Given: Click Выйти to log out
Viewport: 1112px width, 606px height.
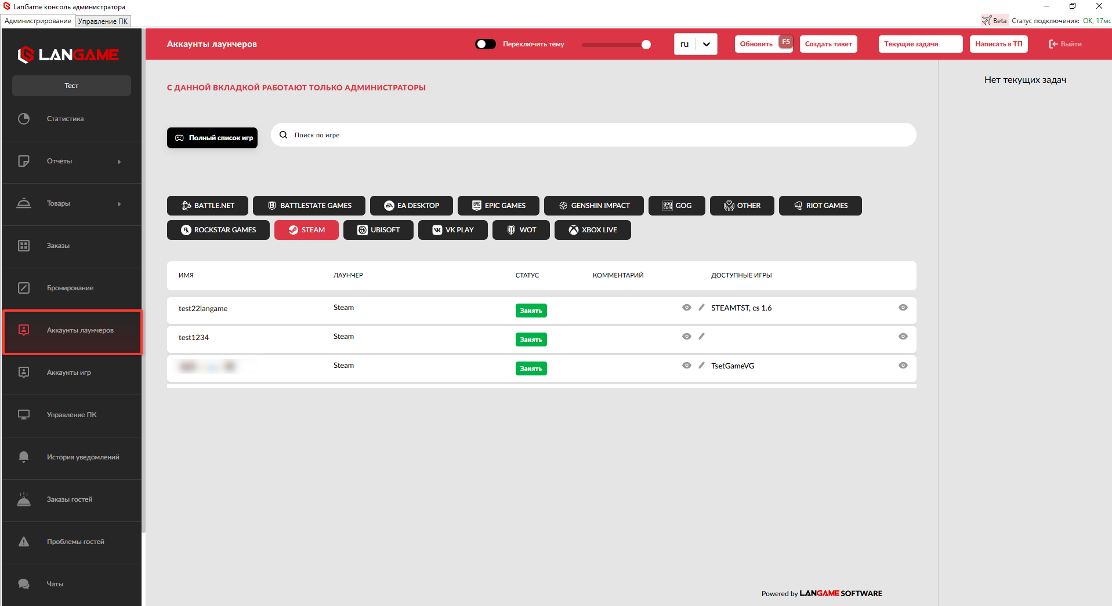Looking at the screenshot, I should tap(1066, 44).
